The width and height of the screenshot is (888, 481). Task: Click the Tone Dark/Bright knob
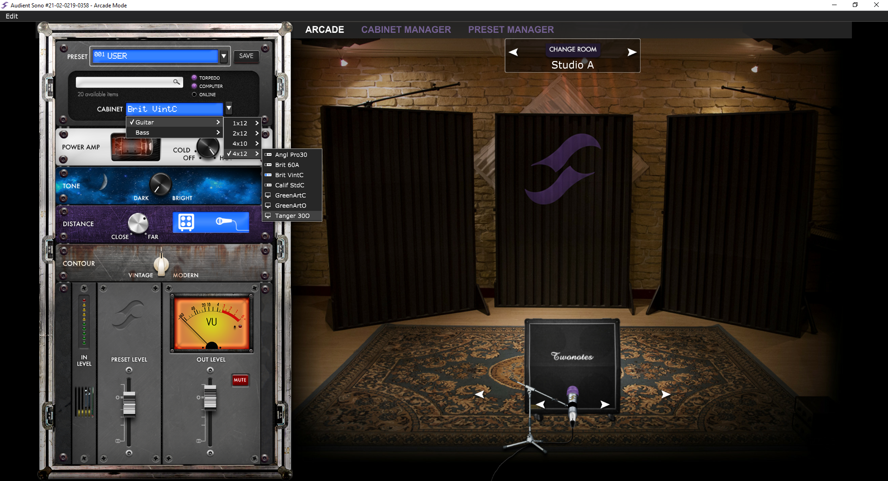[x=160, y=185]
